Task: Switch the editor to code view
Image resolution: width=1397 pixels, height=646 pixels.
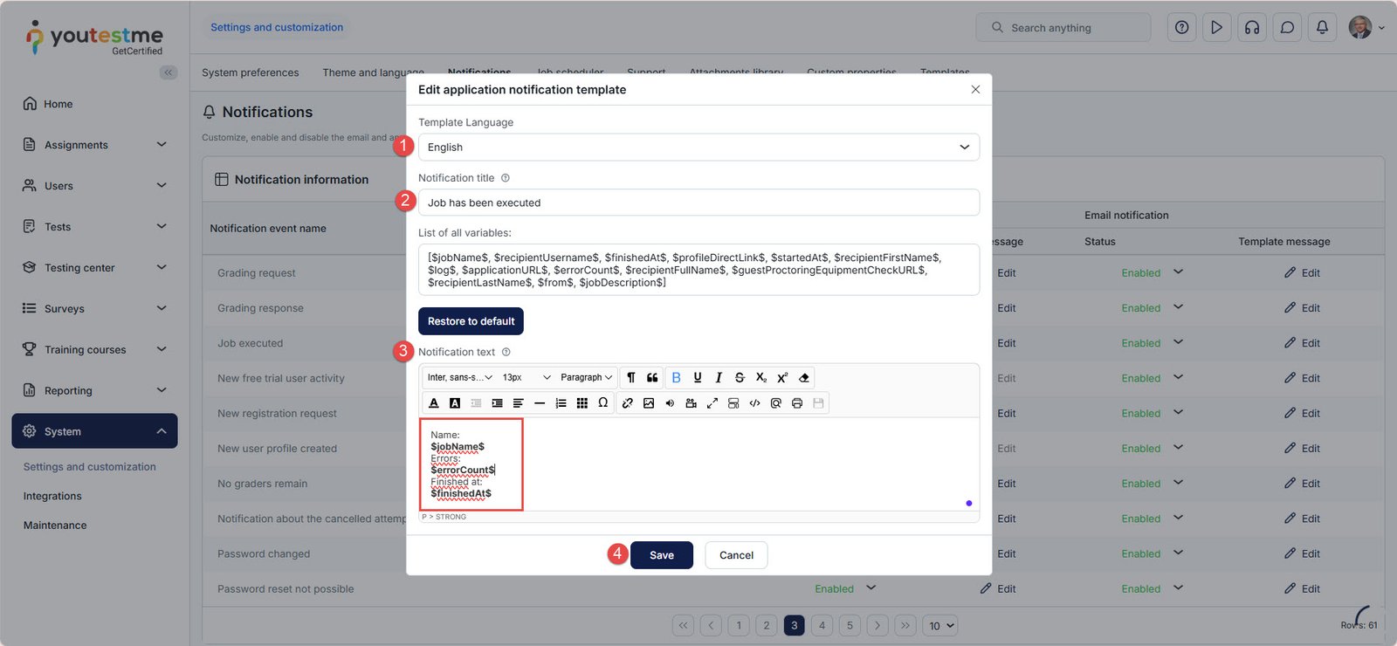Action: tap(754, 403)
